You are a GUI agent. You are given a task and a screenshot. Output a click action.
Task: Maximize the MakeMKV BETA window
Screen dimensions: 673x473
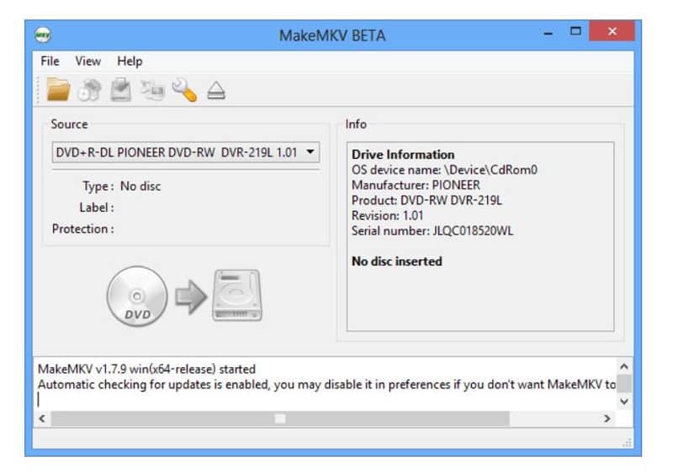click(575, 32)
